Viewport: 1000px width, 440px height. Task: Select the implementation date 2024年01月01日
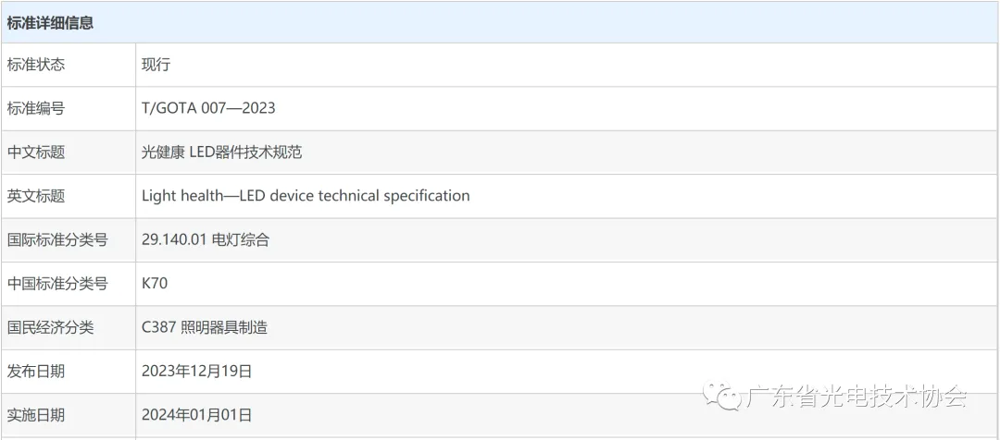197,415
